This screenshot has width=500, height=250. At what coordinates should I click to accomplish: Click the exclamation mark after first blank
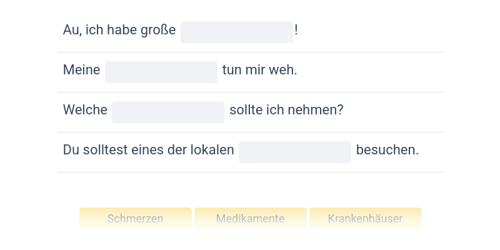pos(296,30)
